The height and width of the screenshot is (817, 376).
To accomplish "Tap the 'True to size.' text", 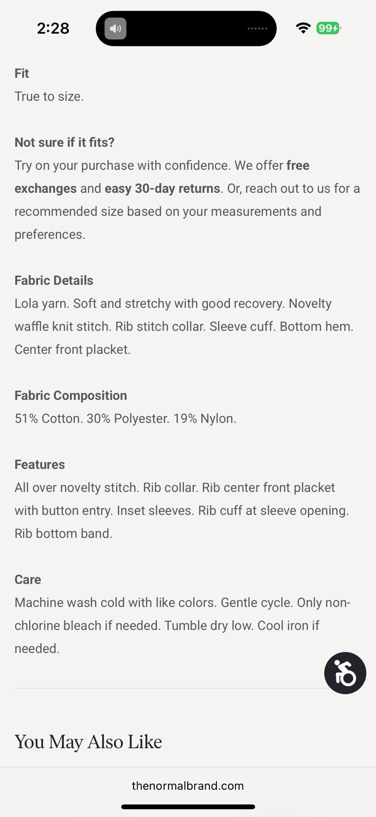I will click(x=49, y=97).
